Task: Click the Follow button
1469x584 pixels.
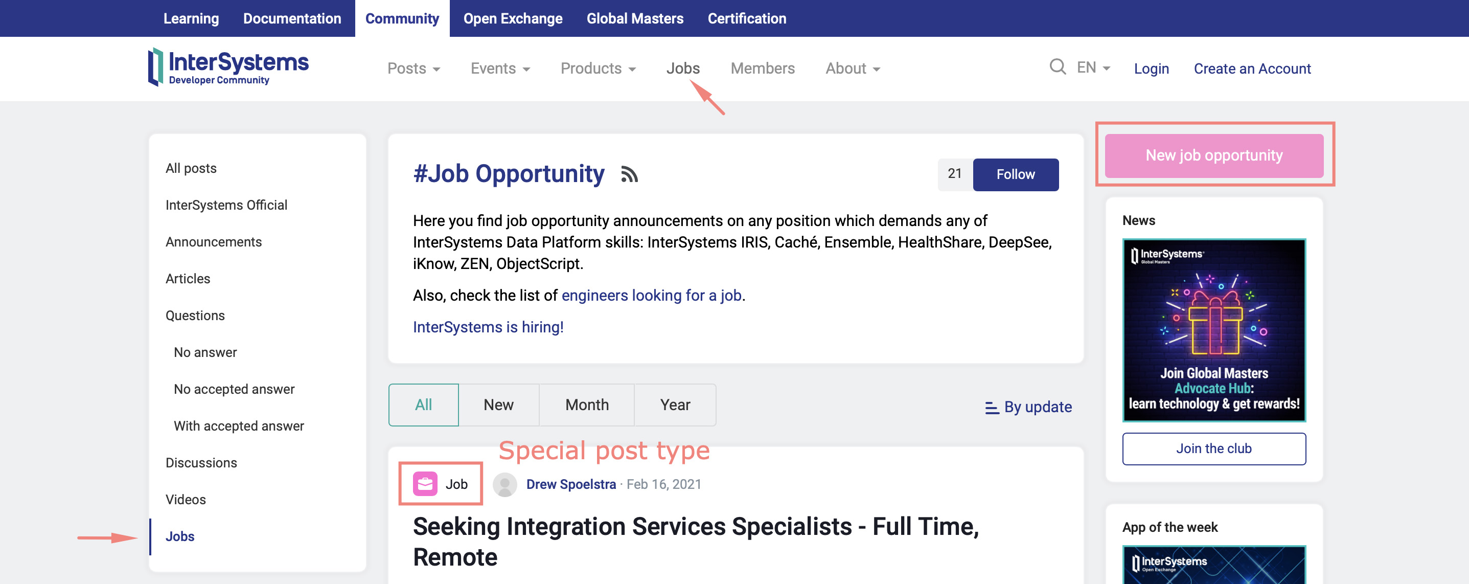Action: coord(1016,174)
